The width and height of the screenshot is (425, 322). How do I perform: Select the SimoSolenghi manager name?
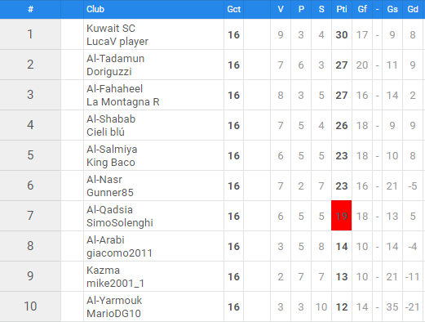click(120, 223)
